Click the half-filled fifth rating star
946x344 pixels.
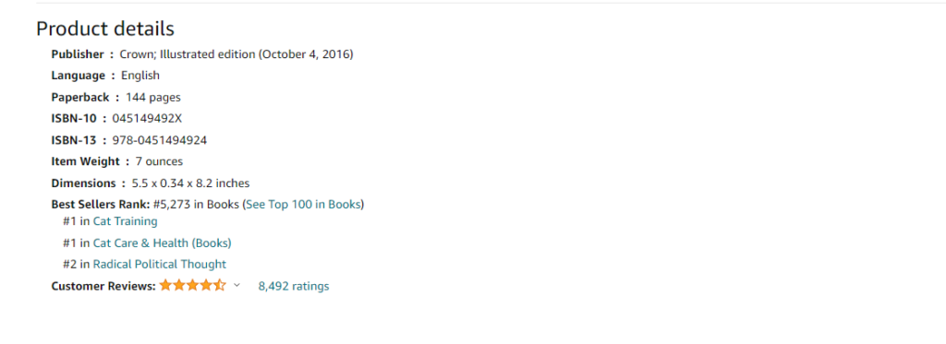click(220, 285)
